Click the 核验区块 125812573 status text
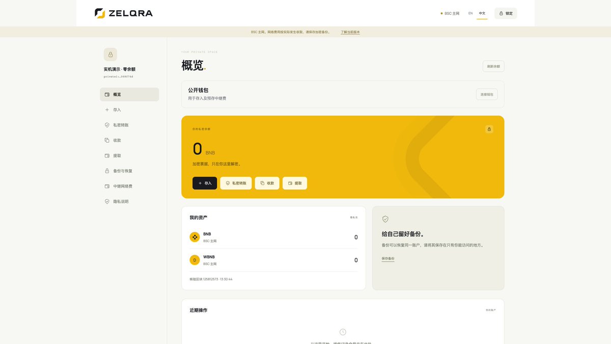This screenshot has width=611, height=344. [211, 279]
